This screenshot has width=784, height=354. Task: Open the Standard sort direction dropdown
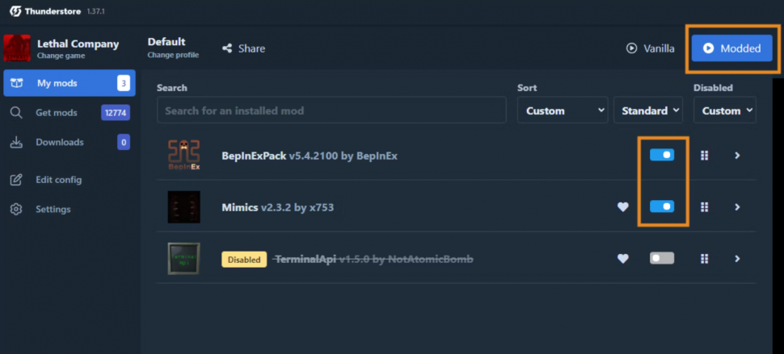(648, 110)
